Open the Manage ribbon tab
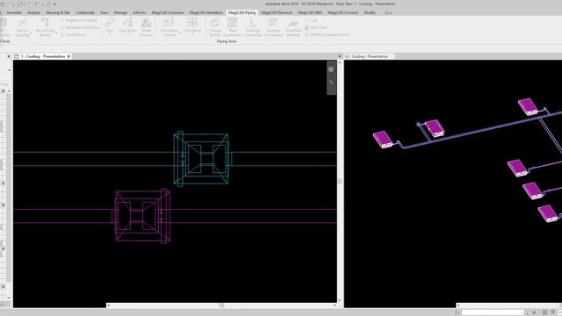 click(x=120, y=12)
